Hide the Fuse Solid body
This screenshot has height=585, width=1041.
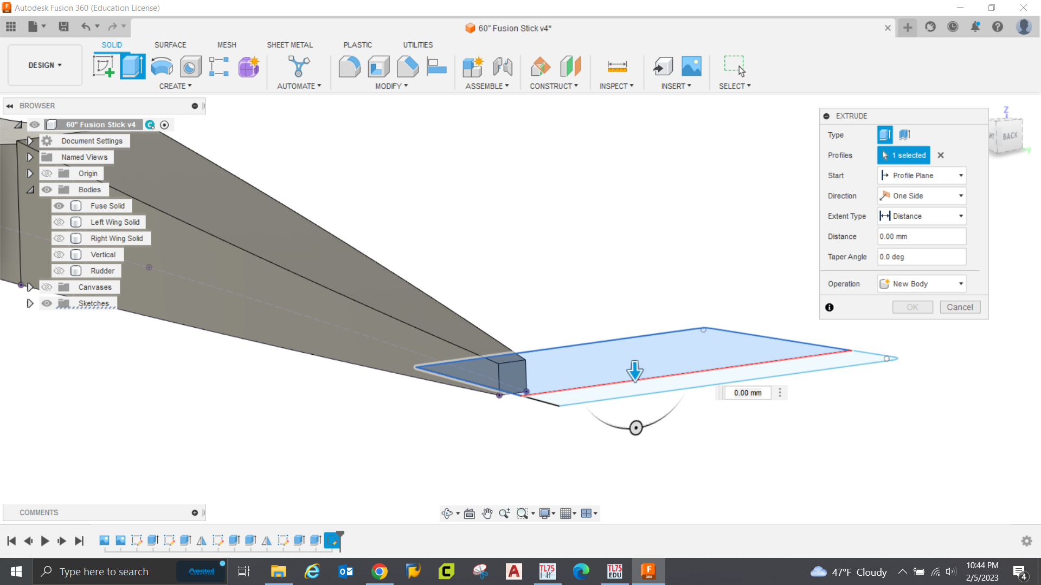(x=59, y=206)
